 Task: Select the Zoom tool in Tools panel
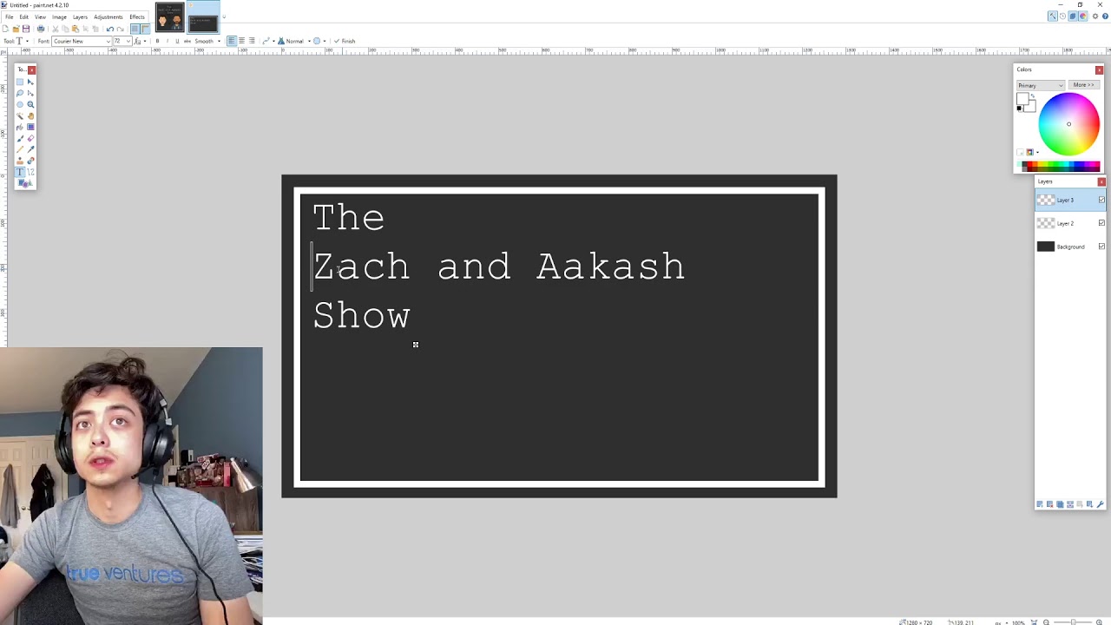30,104
